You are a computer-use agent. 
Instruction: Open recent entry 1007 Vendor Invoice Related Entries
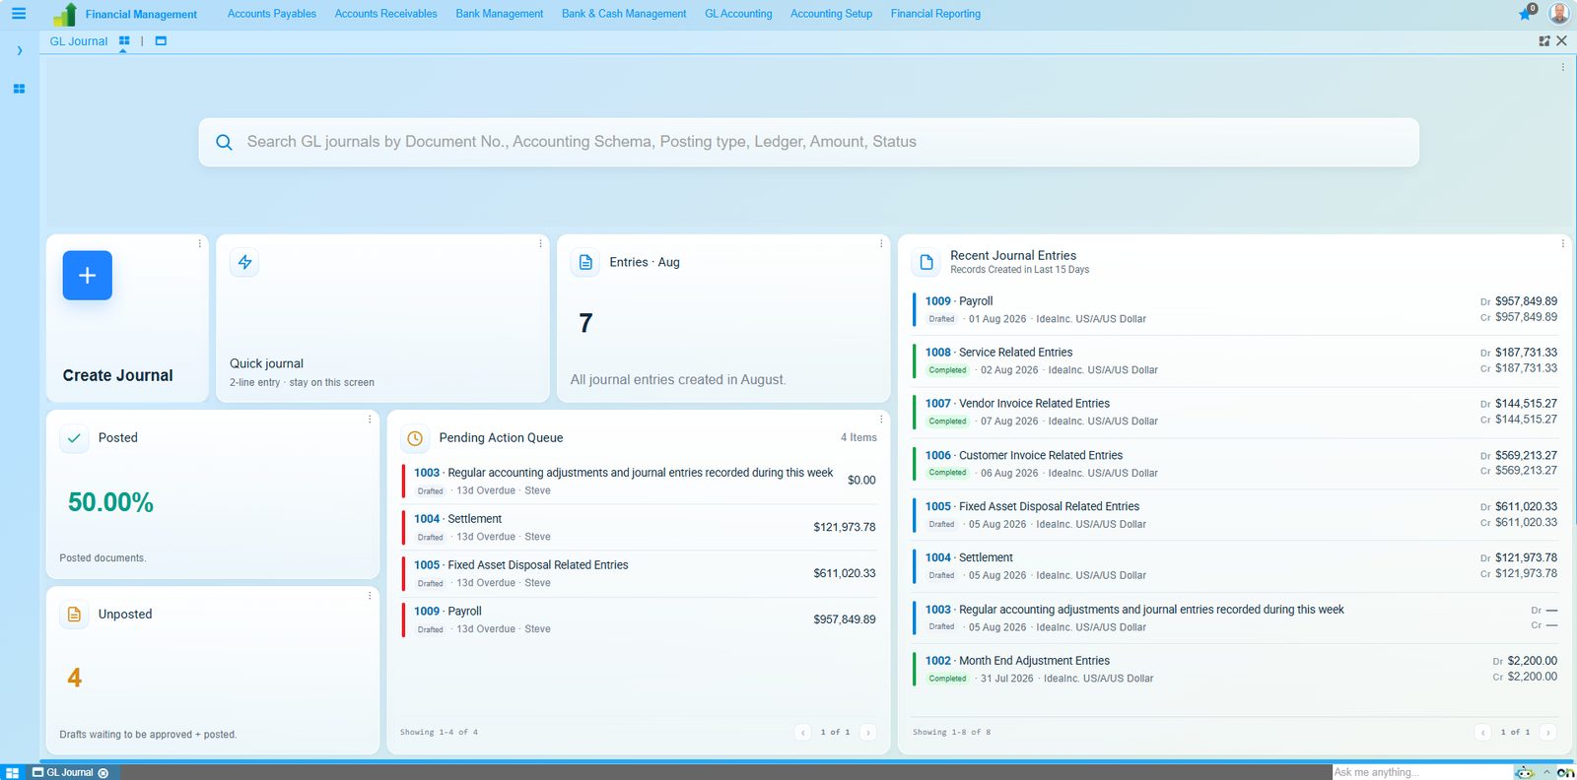1236,412
